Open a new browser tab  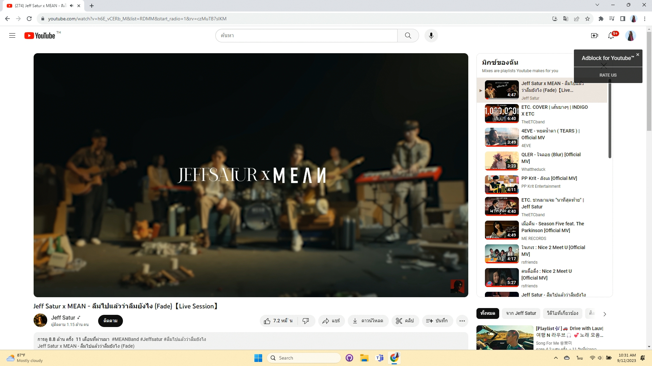tap(92, 6)
